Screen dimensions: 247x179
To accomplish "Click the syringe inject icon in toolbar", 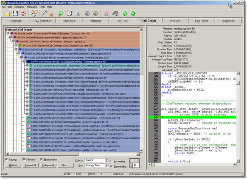I will pos(45,14).
